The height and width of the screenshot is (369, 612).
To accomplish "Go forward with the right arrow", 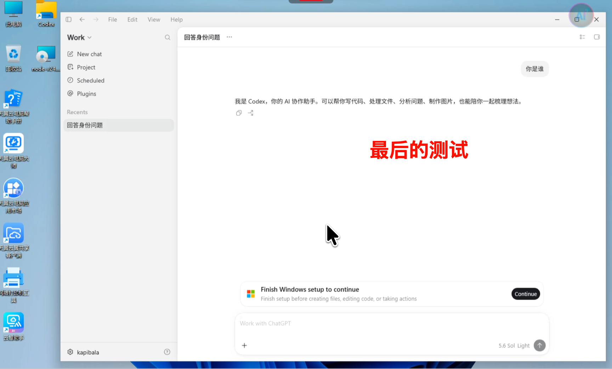I will click(96, 19).
